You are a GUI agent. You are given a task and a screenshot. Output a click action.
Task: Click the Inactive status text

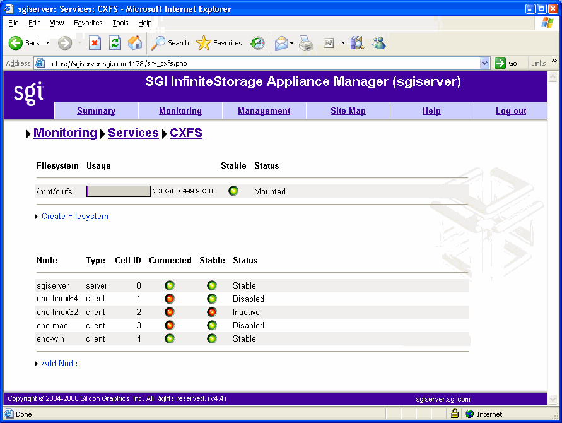pos(246,312)
